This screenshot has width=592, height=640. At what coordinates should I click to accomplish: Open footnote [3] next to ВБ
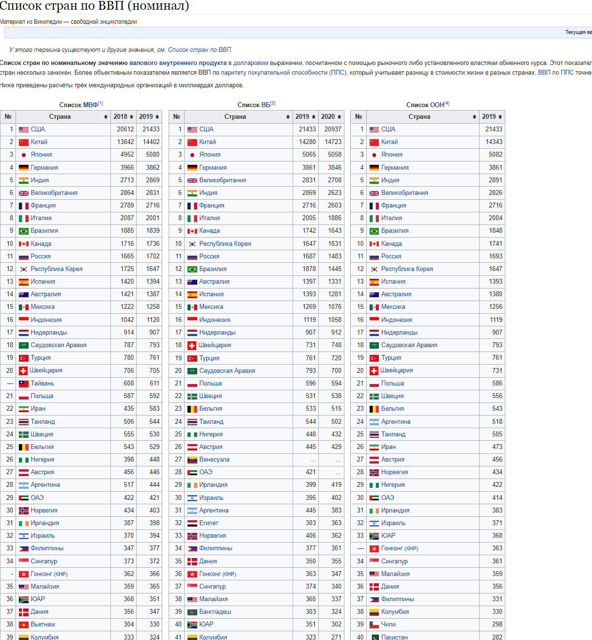tap(273, 103)
